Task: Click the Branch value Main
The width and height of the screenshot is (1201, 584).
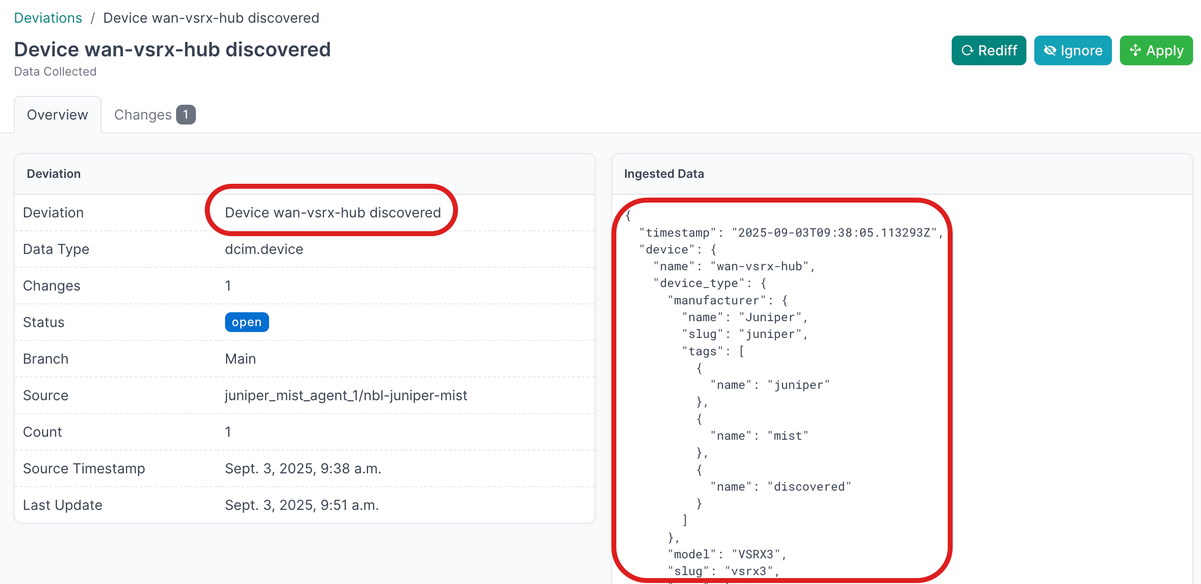Action: (x=240, y=359)
